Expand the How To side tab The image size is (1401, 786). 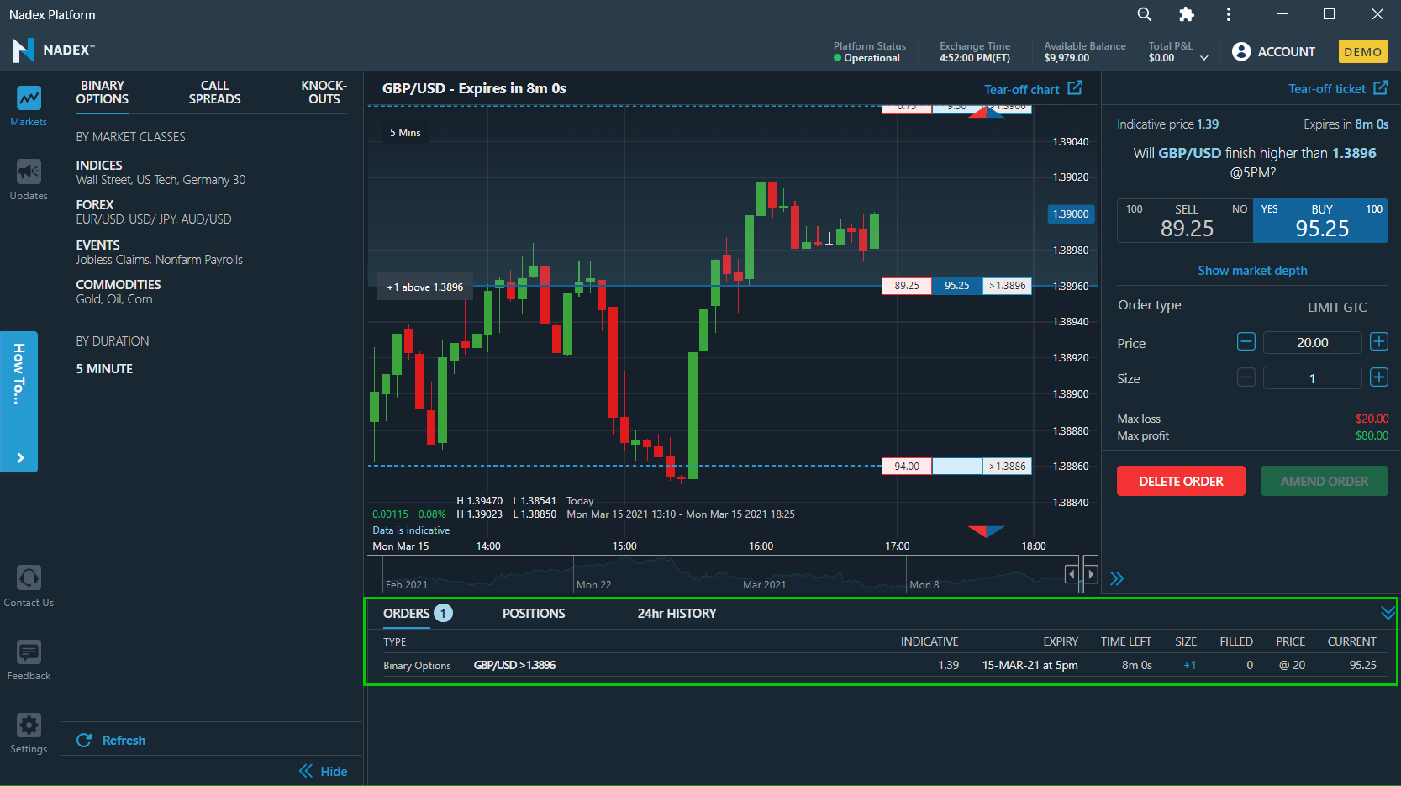click(x=18, y=401)
